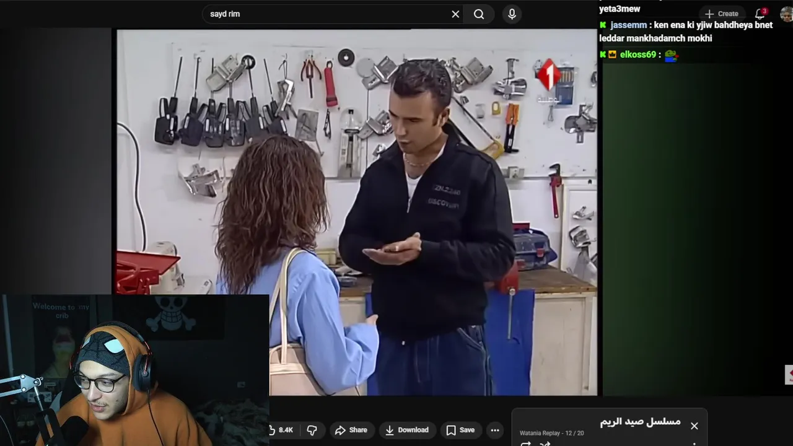
Task: Start voice search with the microphone icon
Action: [512, 14]
